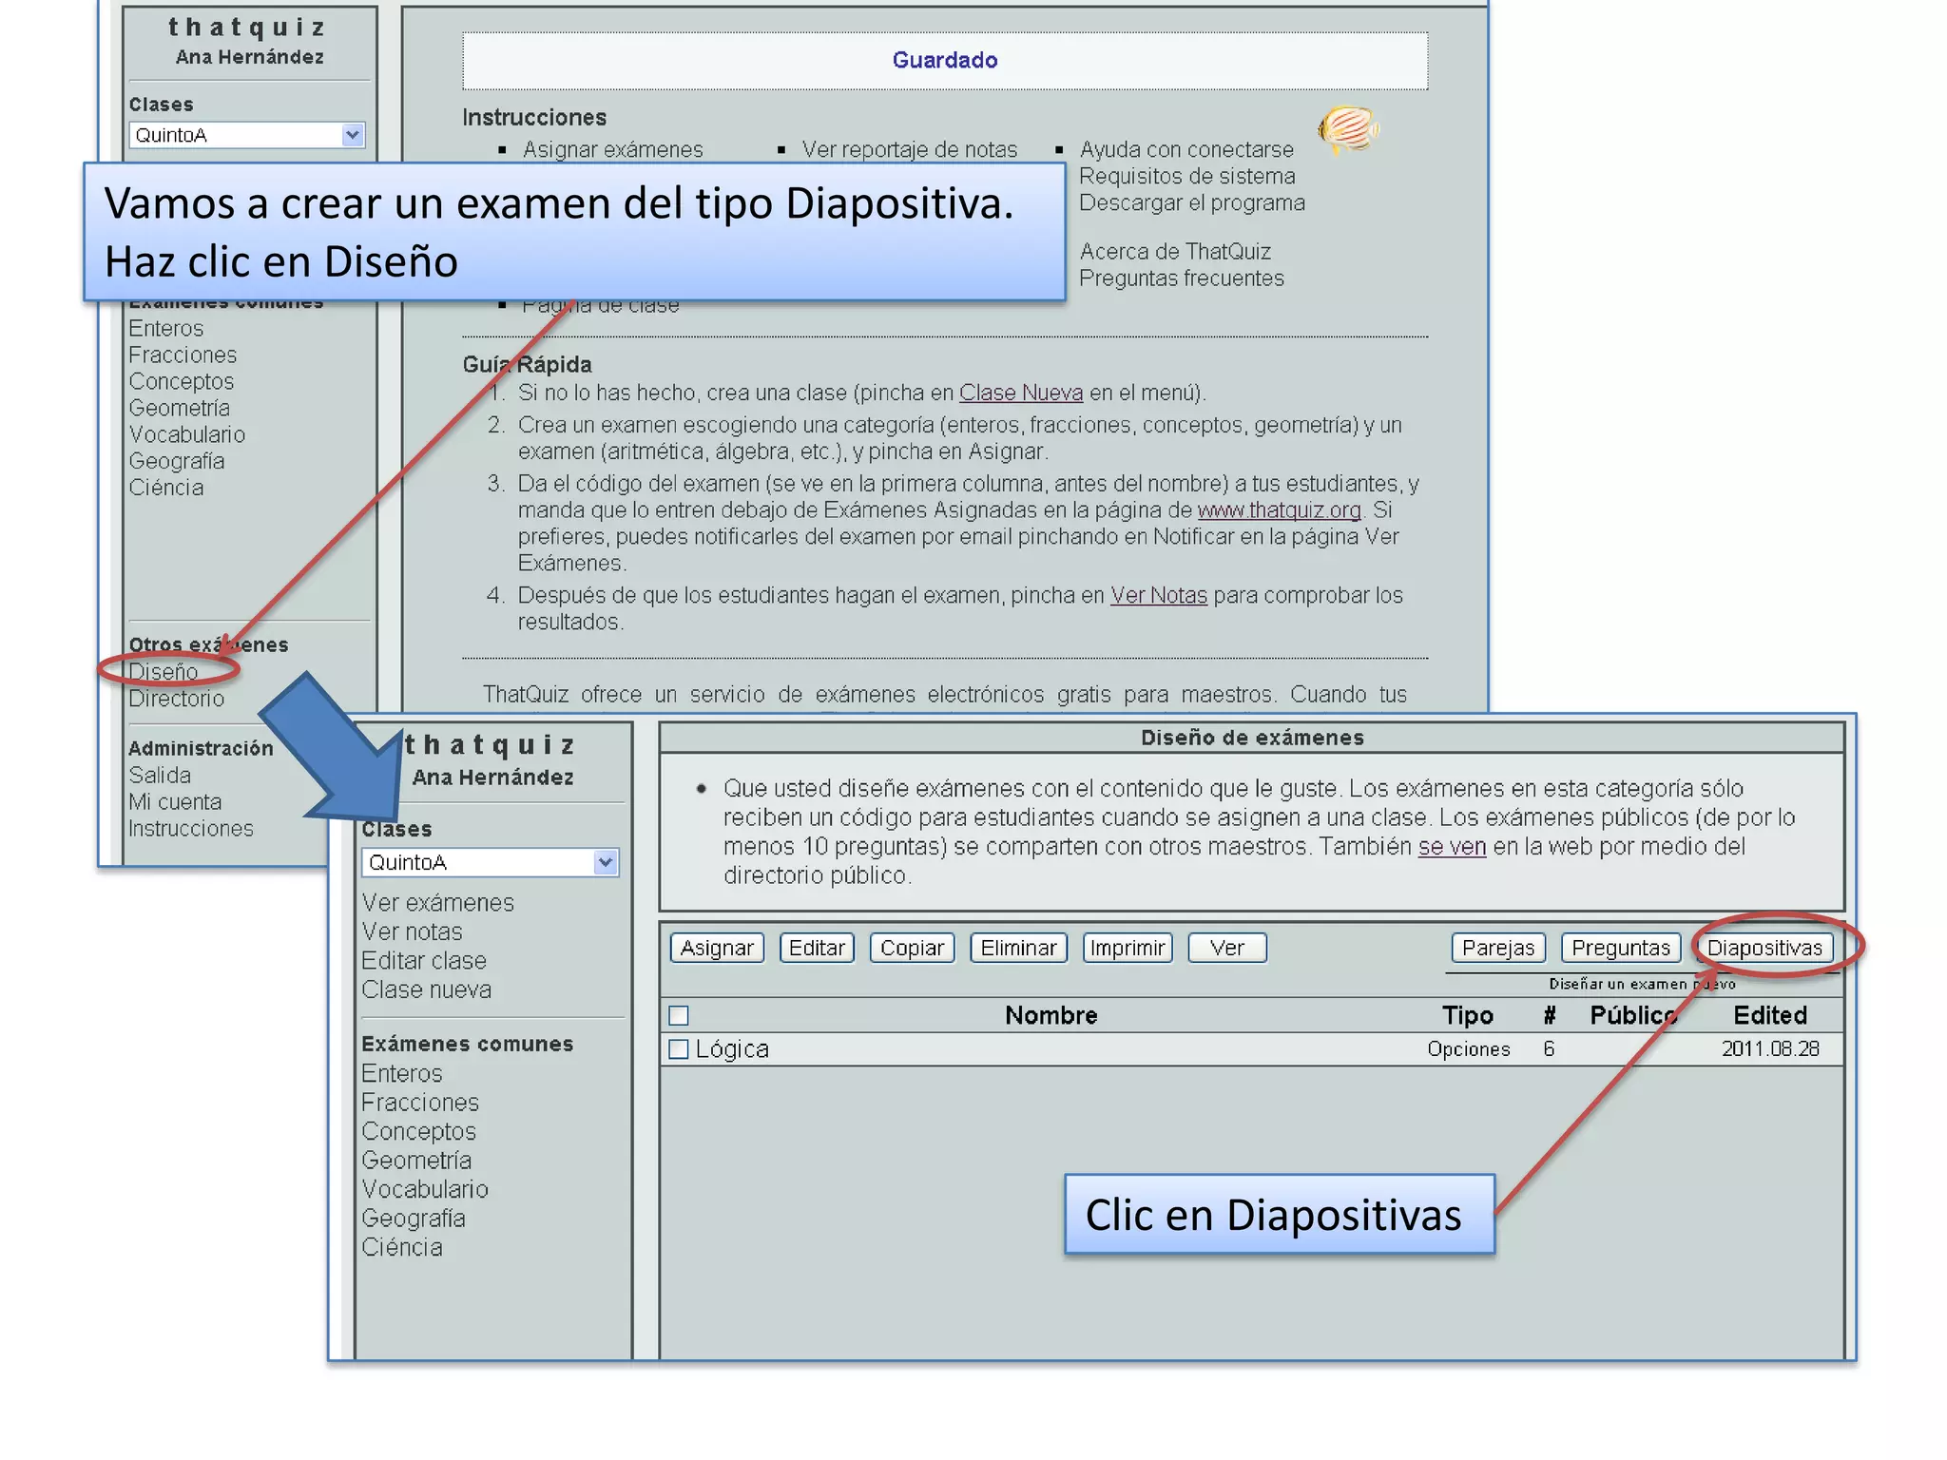Open Editar clase in the Diseño window sidebar

pyautogui.click(x=424, y=960)
